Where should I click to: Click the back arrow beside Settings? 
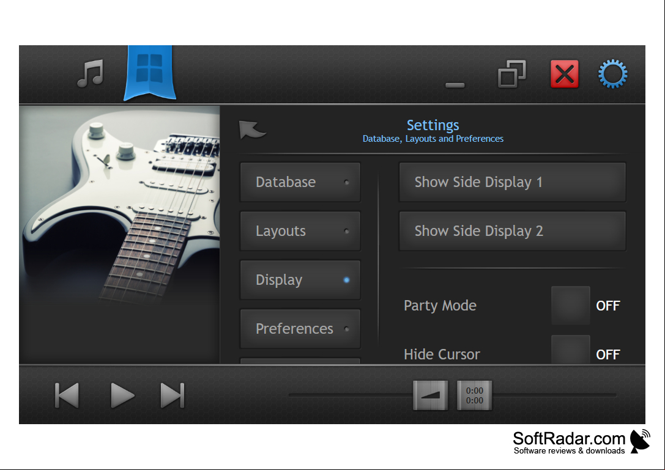pos(252,130)
